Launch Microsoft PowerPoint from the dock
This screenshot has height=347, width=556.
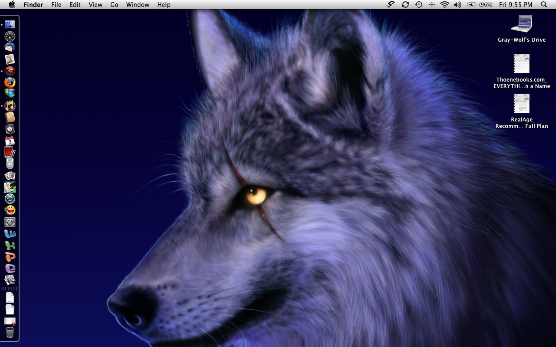10,257
